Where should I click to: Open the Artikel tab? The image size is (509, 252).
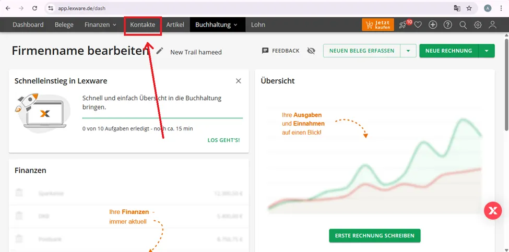(175, 25)
